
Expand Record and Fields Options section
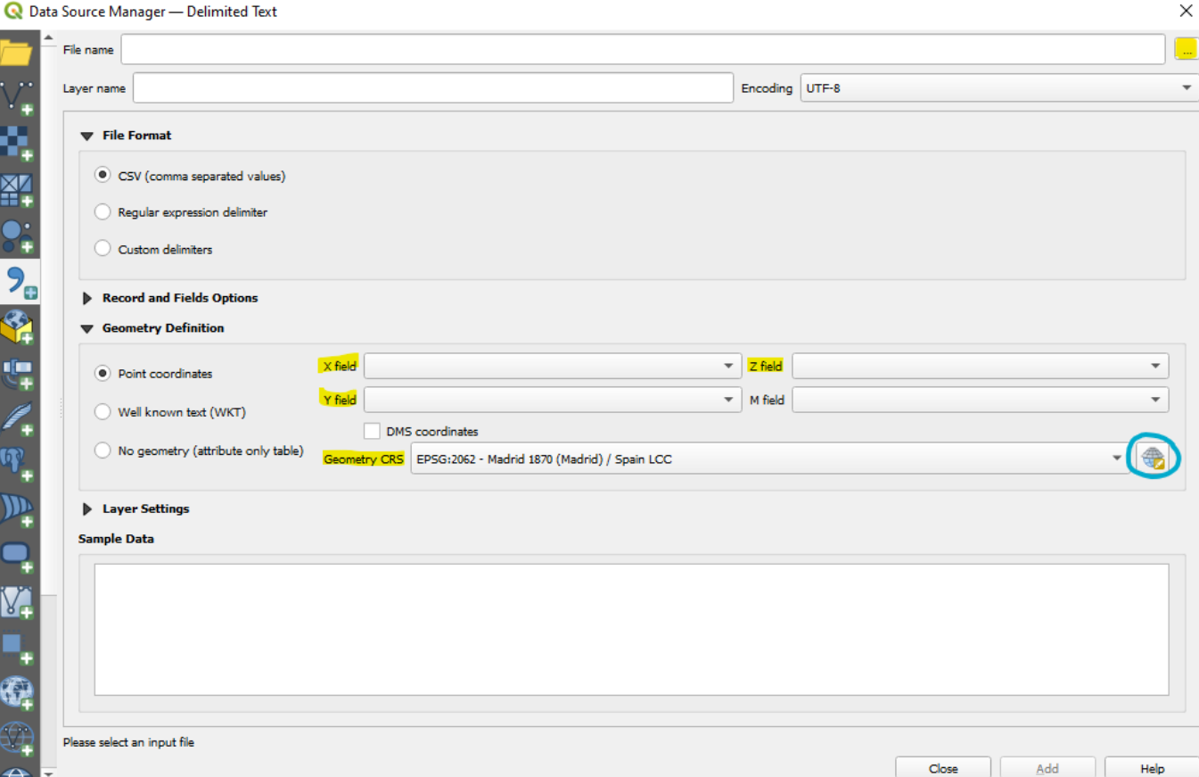[x=86, y=298]
